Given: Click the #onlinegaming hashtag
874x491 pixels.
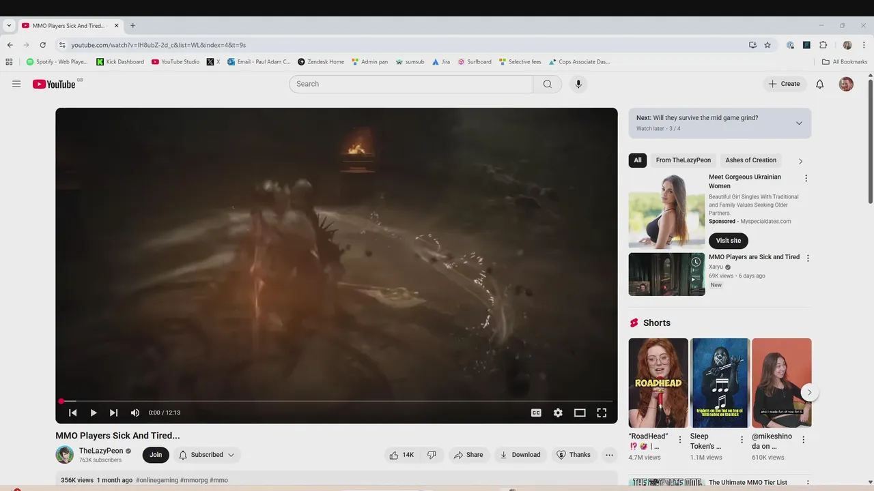Looking at the screenshot, I should (x=157, y=480).
